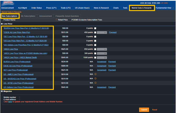Open Agreement link for BURSA Live Price (Professional)
This screenshot has width=176, height=113.
coord(102,62)
